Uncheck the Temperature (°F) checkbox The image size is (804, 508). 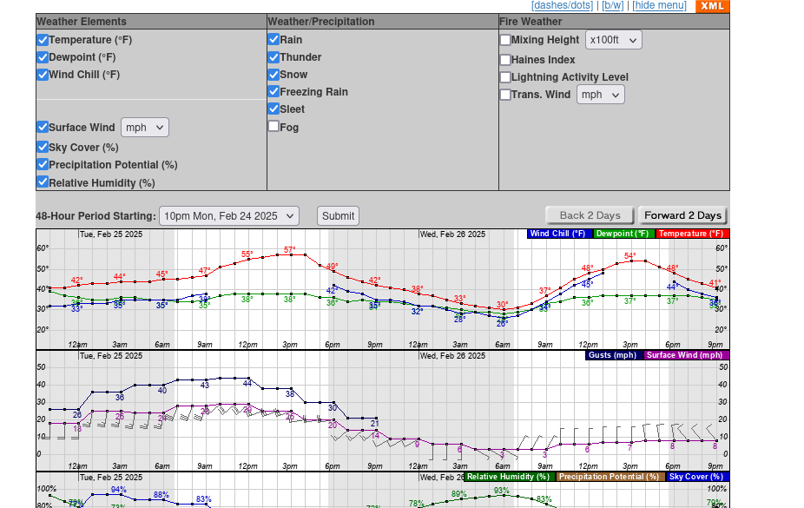(x=43, y=40)
